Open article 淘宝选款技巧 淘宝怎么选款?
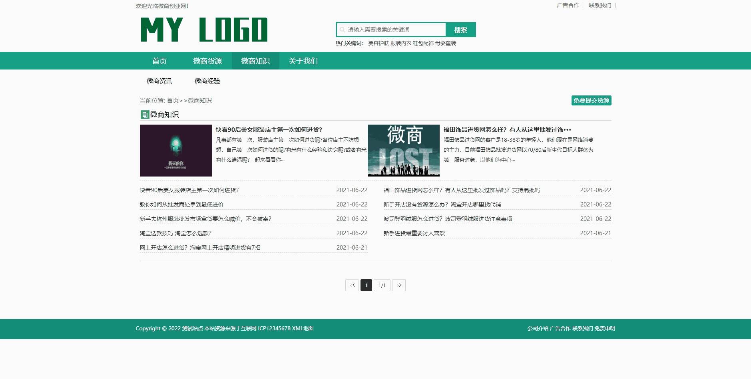Image resolution: width=751 pixels, height=379 pixels. (175, 233)
